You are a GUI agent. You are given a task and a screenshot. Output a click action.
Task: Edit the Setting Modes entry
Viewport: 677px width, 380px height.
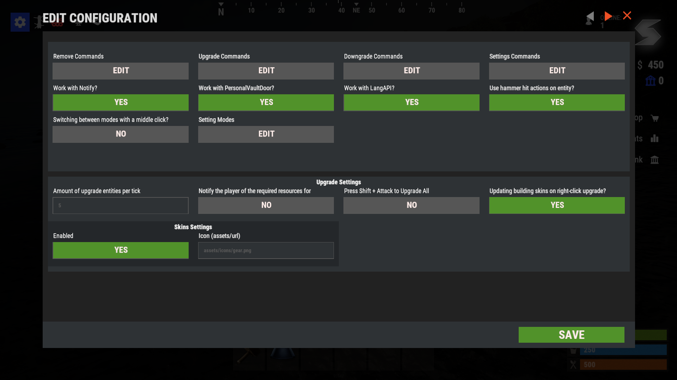[266, 134]
